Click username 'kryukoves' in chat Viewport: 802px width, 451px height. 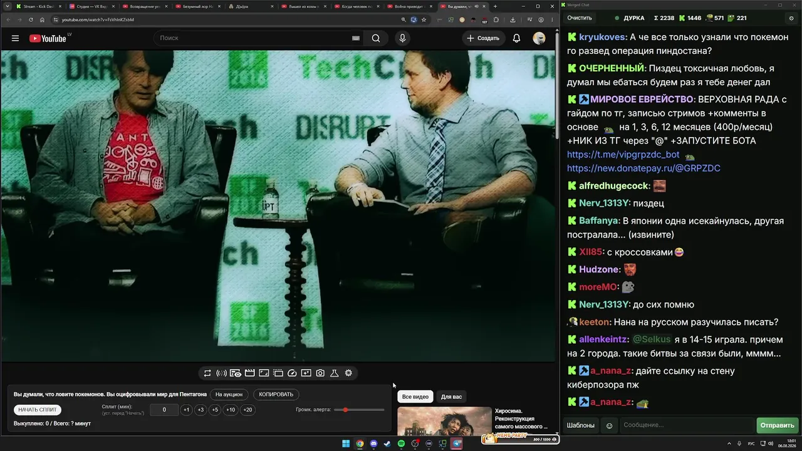[603, 37]
